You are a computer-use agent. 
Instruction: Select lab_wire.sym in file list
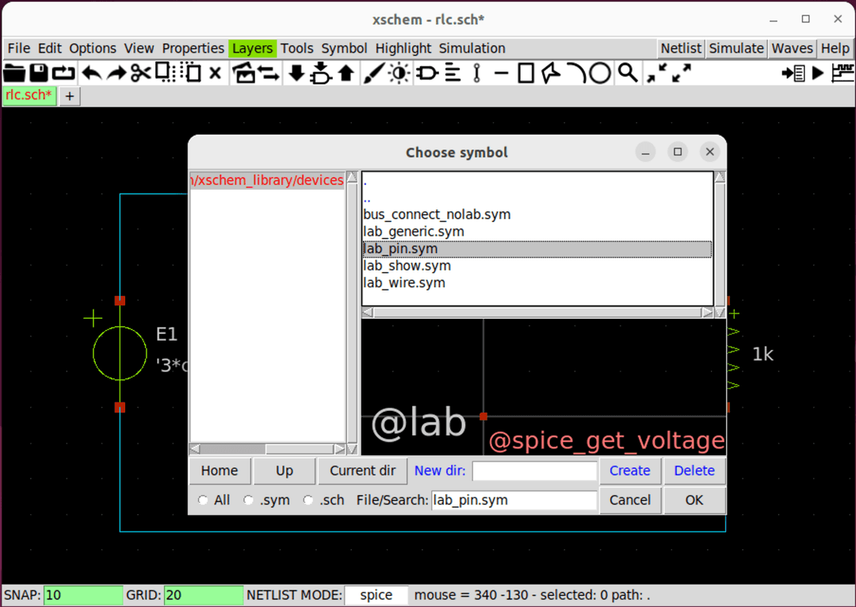404,283
